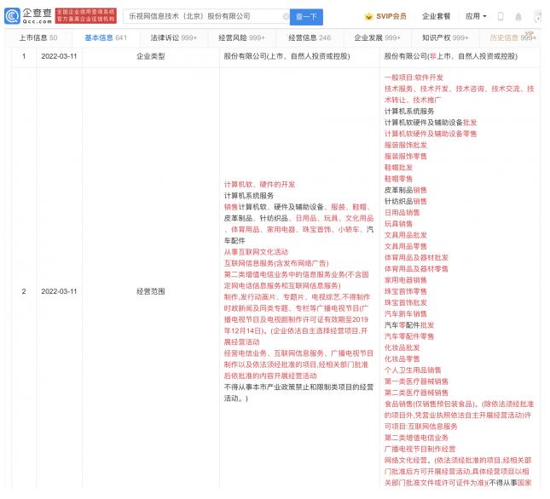
Task: Switch to the 企业发展 tab
Action: 377,37
